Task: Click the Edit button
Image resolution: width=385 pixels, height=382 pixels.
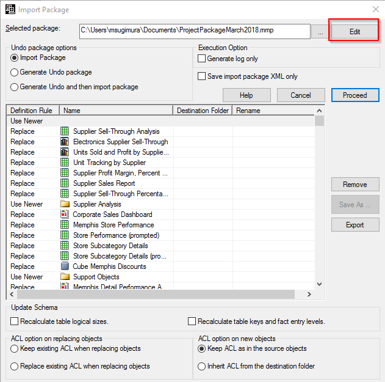Action: click(x=354, y=32)
